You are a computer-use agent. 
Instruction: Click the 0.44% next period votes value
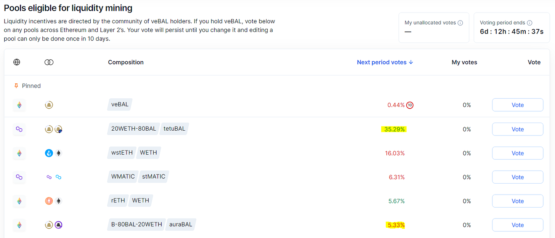396,105
